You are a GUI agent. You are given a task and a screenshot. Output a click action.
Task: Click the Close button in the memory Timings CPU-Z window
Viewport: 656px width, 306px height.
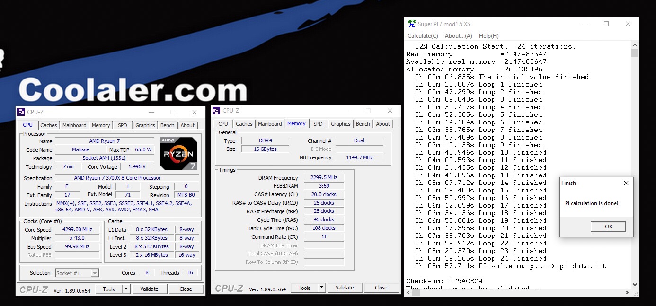381,288
